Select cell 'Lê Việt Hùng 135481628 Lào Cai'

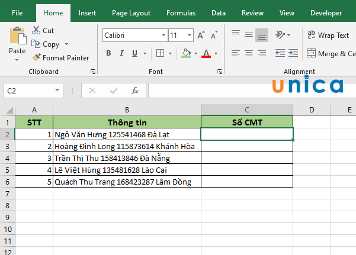point(127,170)
